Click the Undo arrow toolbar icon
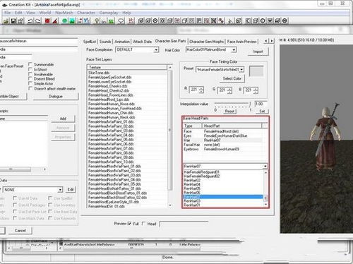The image size is (353, 264). click(30, 21)
